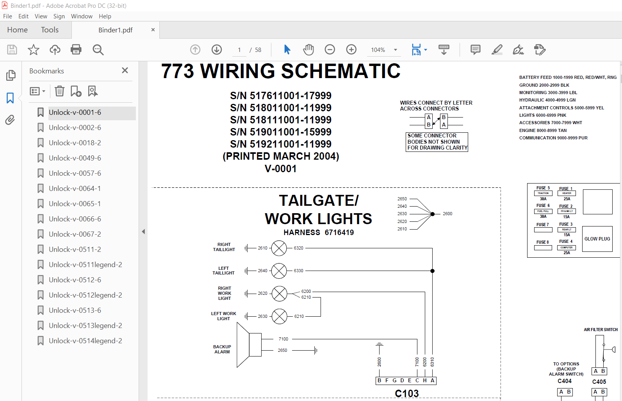Open Page Thumbnails side panel
Screen dimensions: 622x401
point(11,75)
